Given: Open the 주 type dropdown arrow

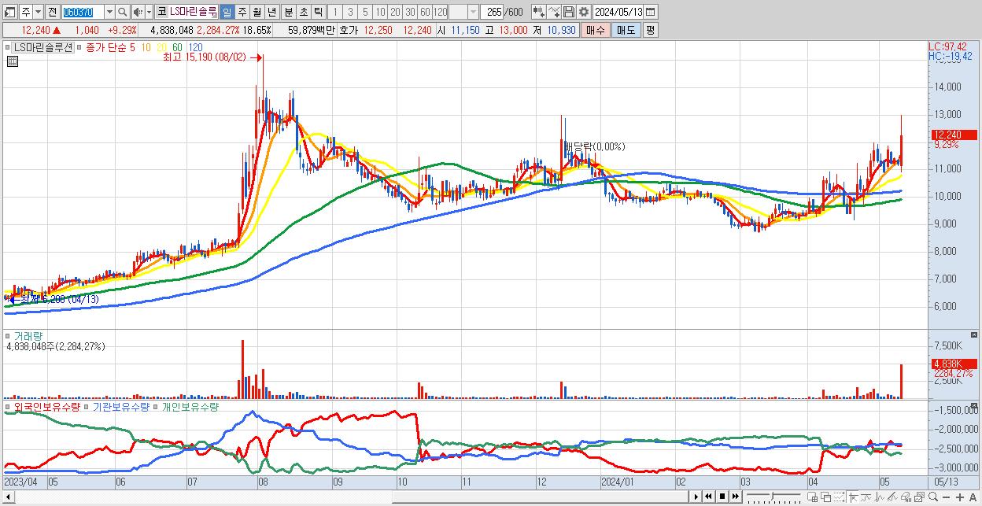Looking at the screenshot, I should point(38,13).
